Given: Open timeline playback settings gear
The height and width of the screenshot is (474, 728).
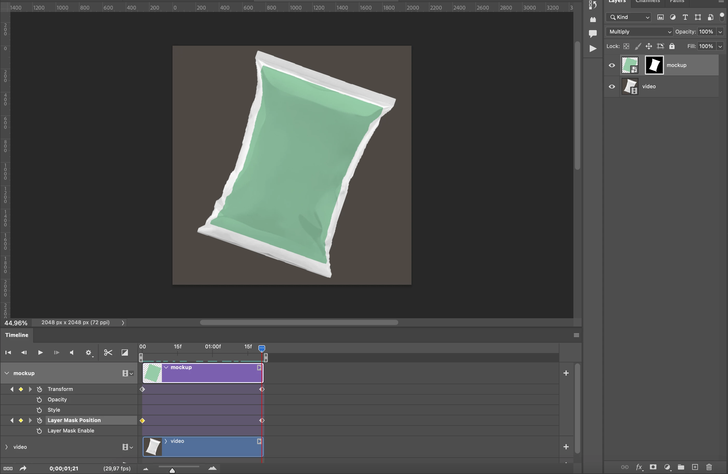Looking at the screenshot, I should pos(88,353).
